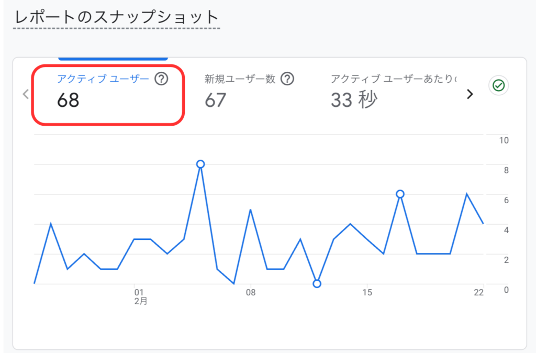Click the left arrow to view previous metrics

25,94
